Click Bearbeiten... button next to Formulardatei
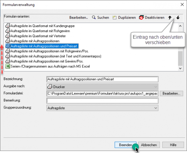The width and height of the screenshot is (187, 153). (171, 93)
